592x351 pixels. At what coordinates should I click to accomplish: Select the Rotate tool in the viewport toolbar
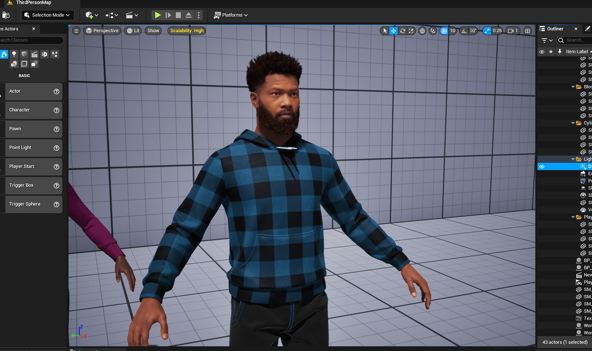pyautogui.click(x=402, y=30)
